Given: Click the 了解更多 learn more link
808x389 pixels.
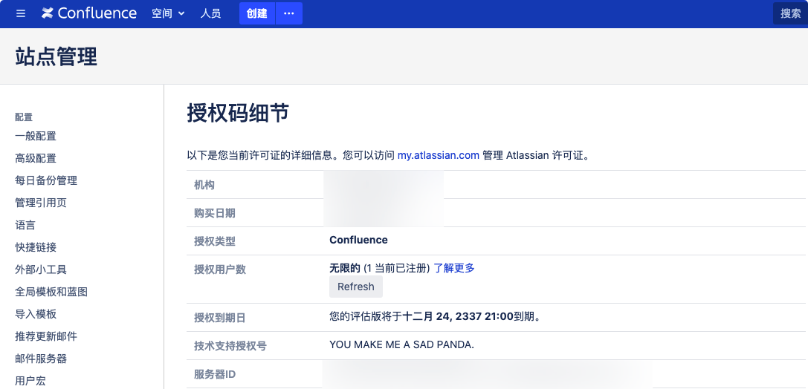Looking at the screenshot, I should [454, 268].
